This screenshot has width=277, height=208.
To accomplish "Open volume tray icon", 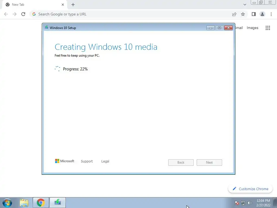I will (250, 203).
